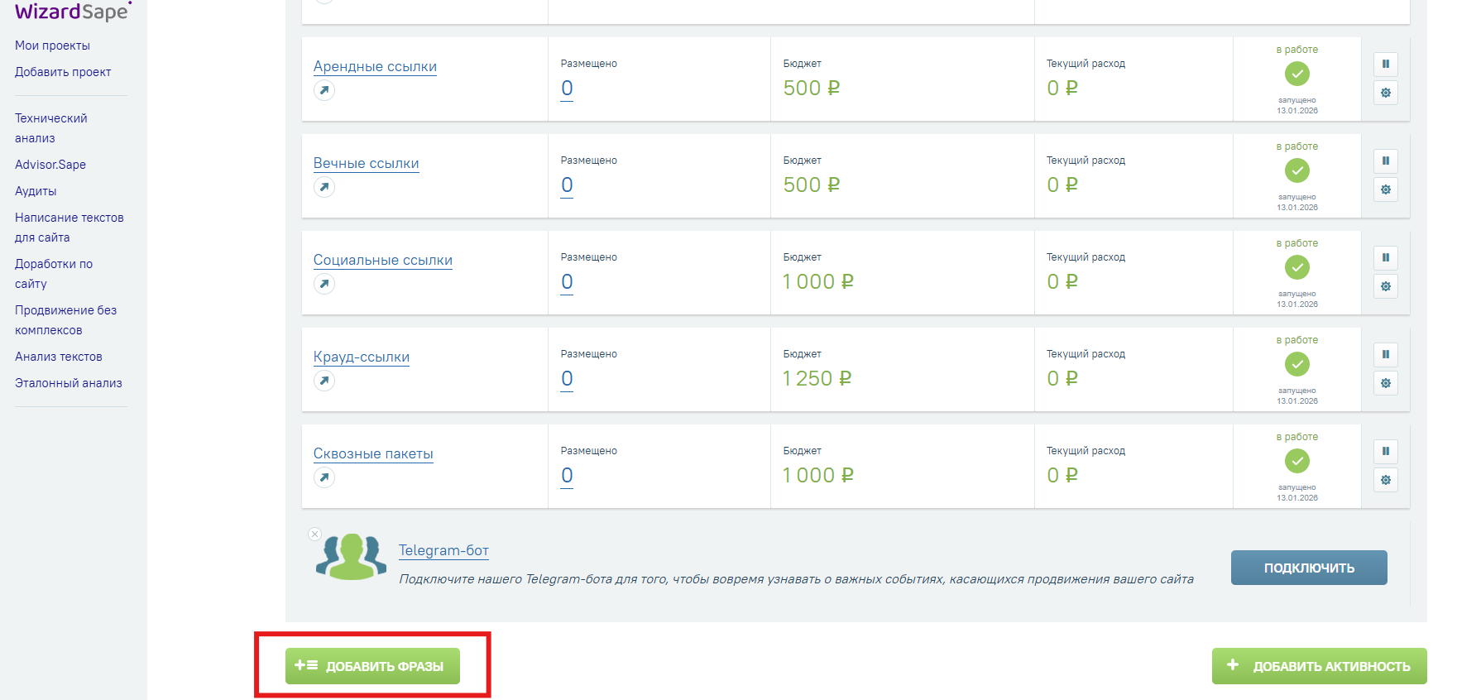
Task: Pause the Арендные ссылки activity
Action: click(x=1385, y=65)
